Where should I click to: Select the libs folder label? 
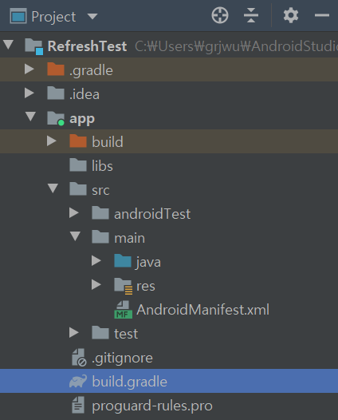tap(102, 165)
